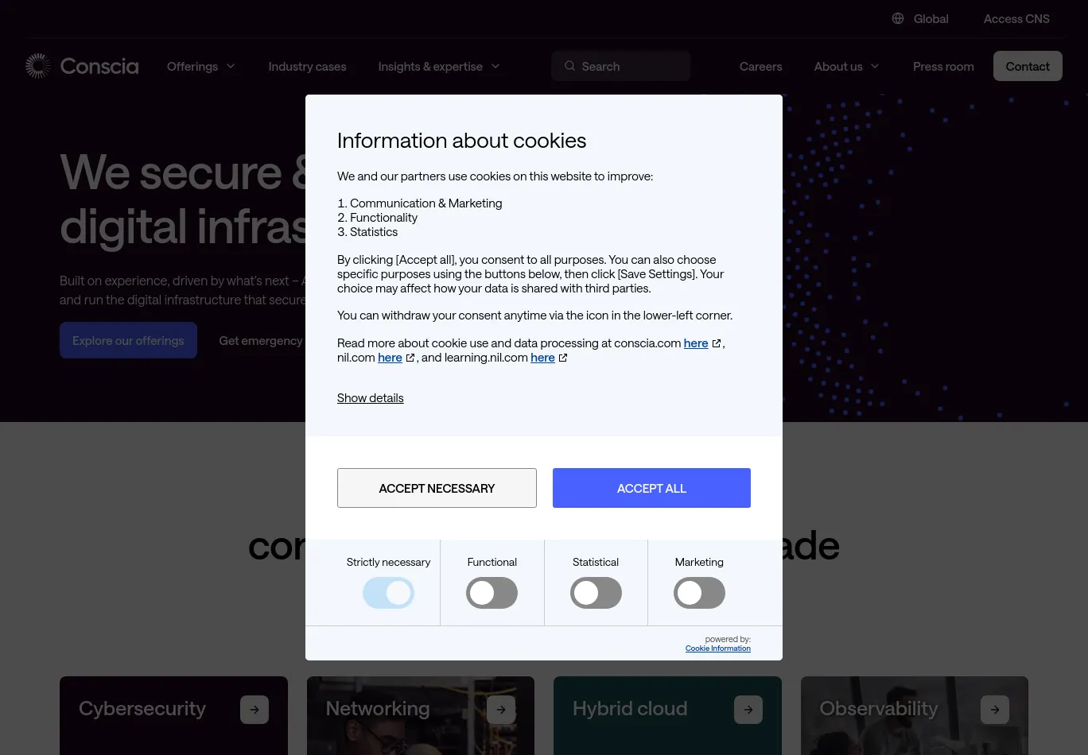Expand the Offerings dropdown menu
Image resolution: width=1088 pixels, height=755 pixels.
pyautogui.click(x=201, y=66)
